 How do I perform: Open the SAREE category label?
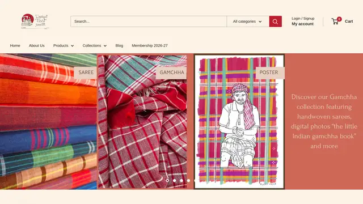86,73
